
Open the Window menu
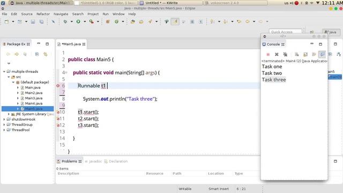coord(118,14)
